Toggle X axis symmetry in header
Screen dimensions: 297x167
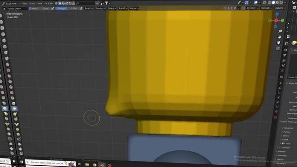(x=229, y=8)
